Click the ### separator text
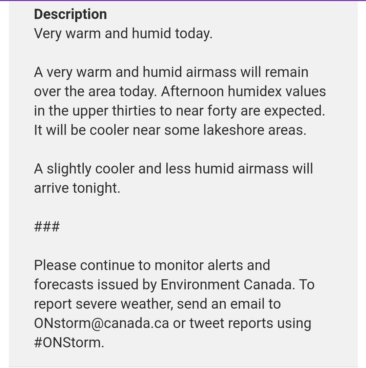366x368 pixels. click(47, 227)
